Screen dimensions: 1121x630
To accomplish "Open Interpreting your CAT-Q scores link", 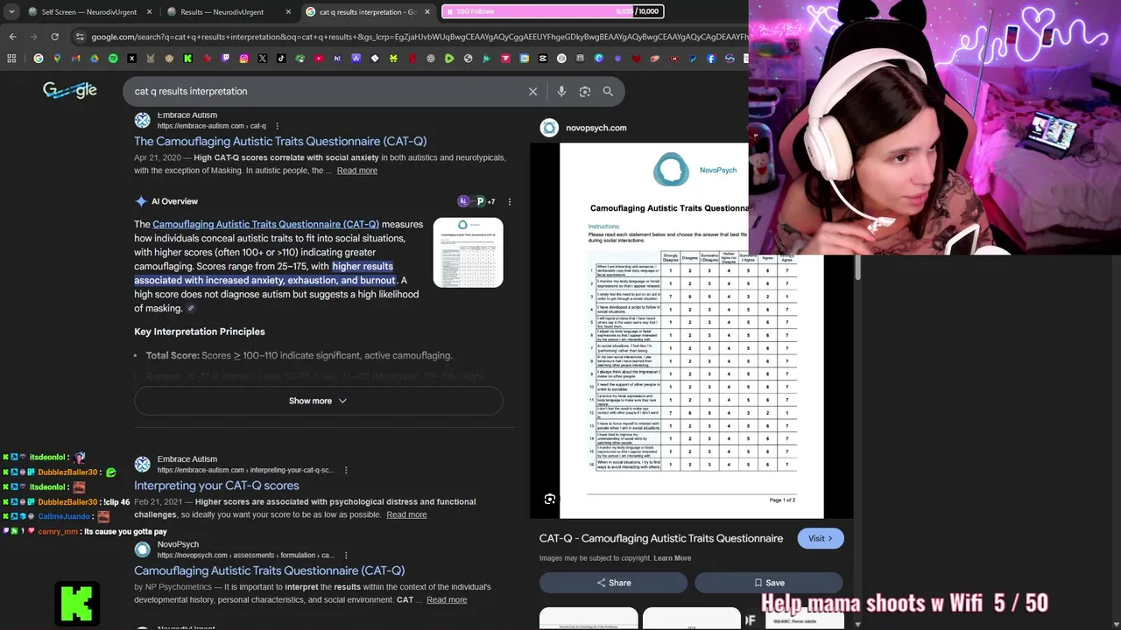I will coord(216,486).
